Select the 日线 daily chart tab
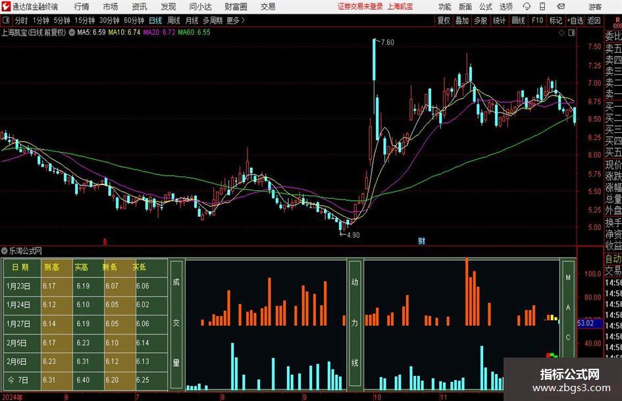 (155, 20)
